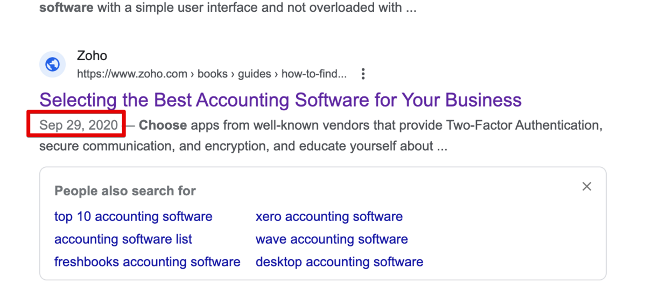
Task: Search for top 10 accounting software
Action: coord(133,217)
